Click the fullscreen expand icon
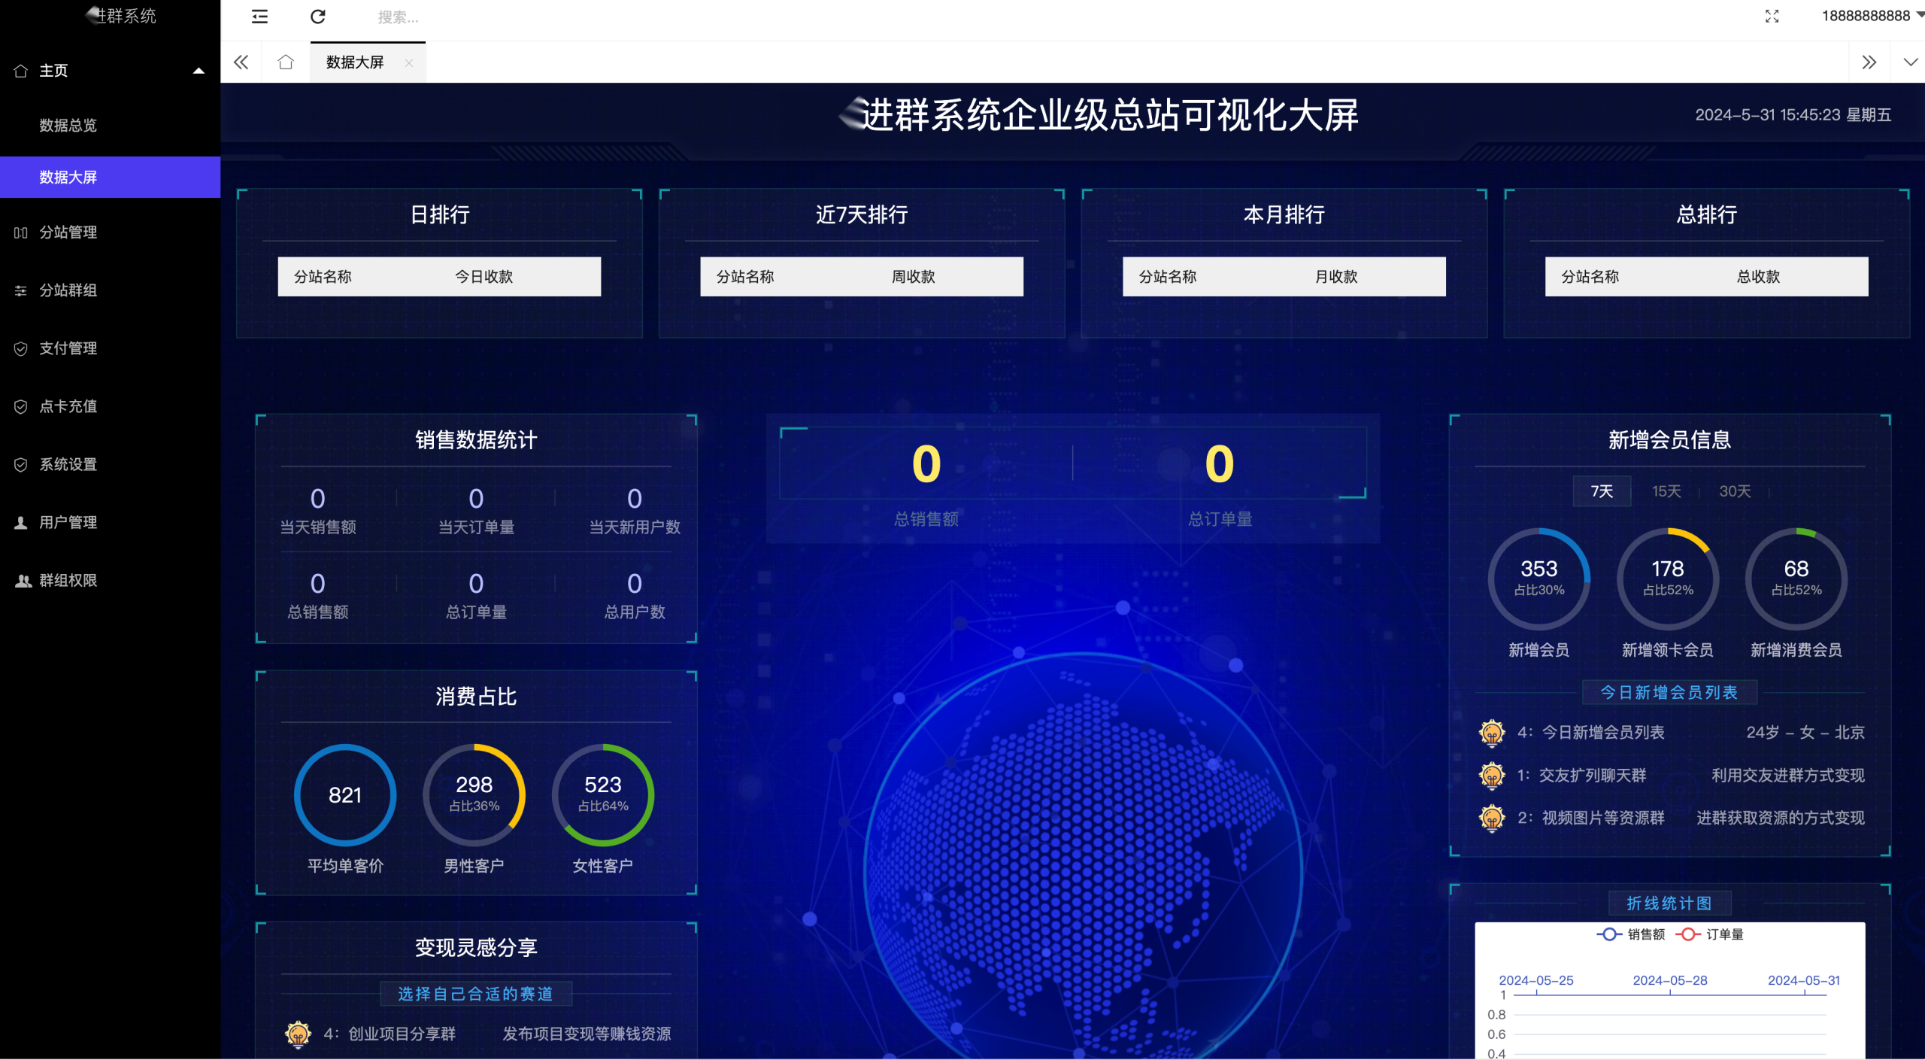This screenshot has height=1060, width=1925. point(1772,17)
